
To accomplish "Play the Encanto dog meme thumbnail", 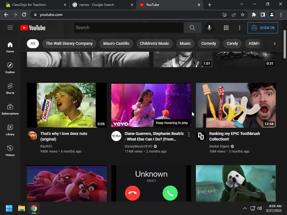I will [x=236, y=183].
